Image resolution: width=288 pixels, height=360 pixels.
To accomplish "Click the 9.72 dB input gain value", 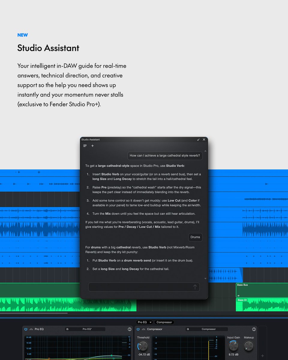I will pos(233,355).
